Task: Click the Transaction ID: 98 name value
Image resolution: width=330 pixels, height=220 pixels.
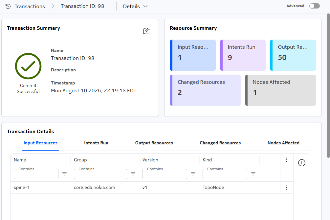Action: 73,58
